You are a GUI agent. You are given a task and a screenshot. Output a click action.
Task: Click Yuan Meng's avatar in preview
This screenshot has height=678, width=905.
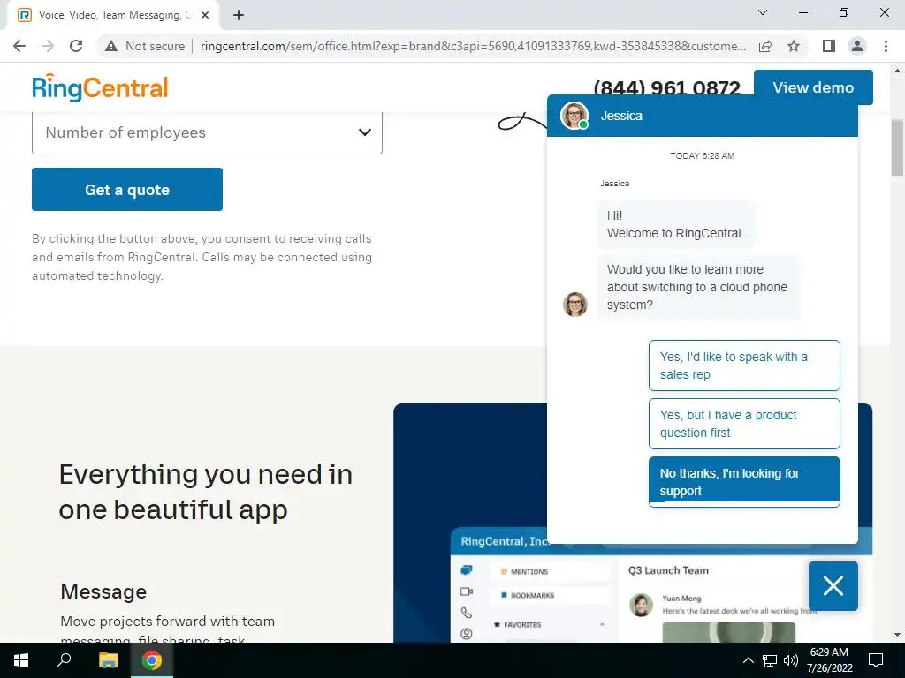point(641,605)
